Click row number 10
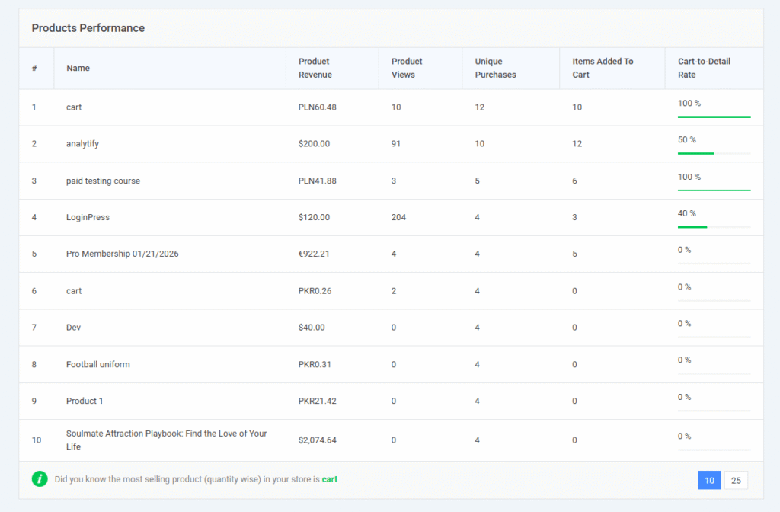 (37, 440)
